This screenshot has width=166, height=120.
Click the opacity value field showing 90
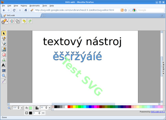[42, 108]
